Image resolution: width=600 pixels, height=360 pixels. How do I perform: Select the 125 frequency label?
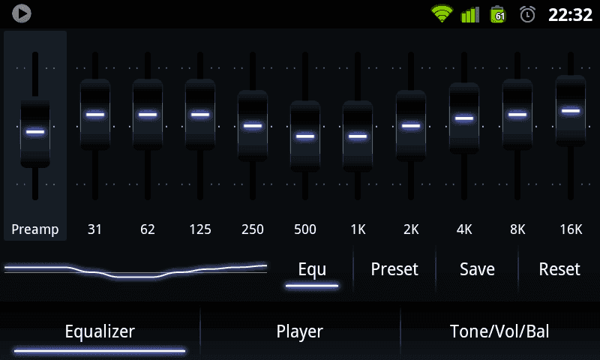[200, 229]
